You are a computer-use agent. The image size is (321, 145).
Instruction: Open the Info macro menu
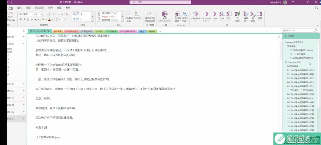click(214, 16)
